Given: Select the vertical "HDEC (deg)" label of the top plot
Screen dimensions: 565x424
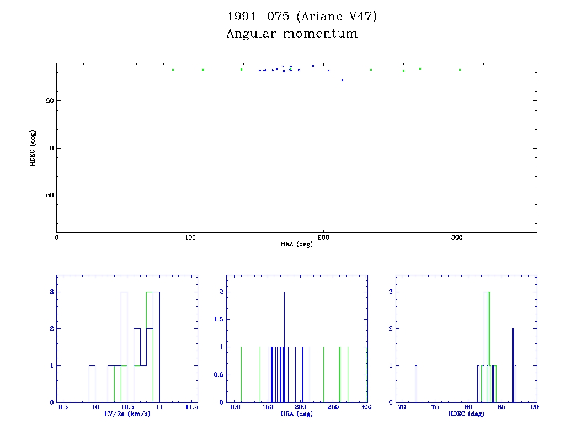Looking at the screenshot, I should (x=33, y=148).
